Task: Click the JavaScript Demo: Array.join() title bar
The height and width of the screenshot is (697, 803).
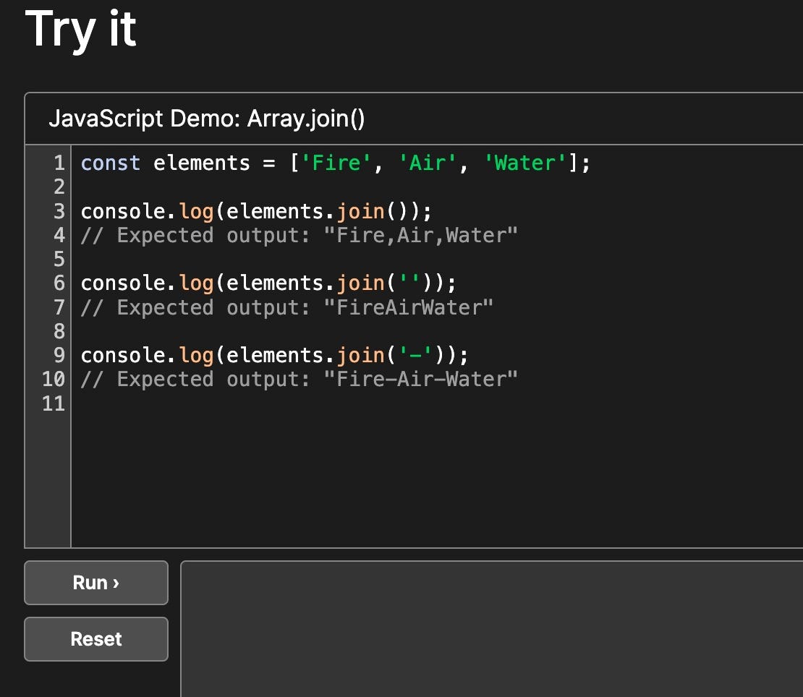Action: [208, 118]
